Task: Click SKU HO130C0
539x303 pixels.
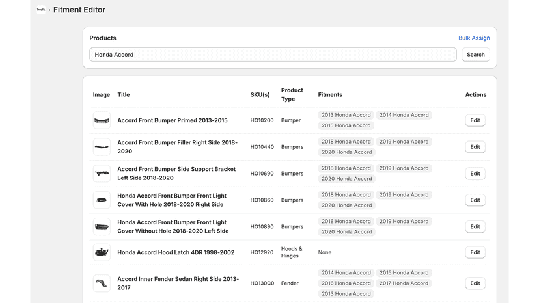Action: (262, 283)
